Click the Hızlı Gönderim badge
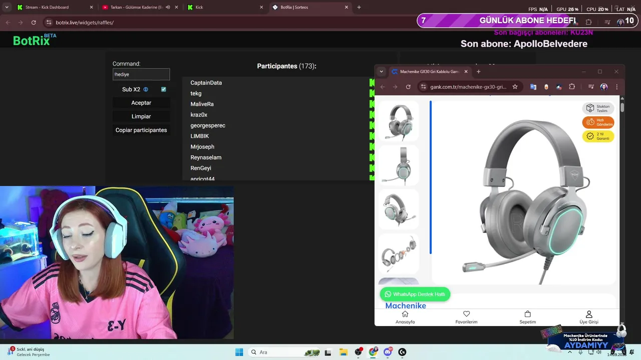Image resolution: width=641 pixels, height=360 pixels. click(x=598, y=122)
